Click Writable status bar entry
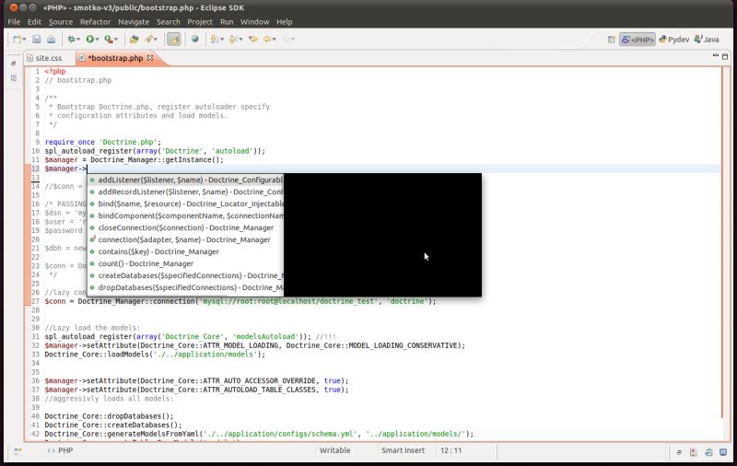 (334, 450)
